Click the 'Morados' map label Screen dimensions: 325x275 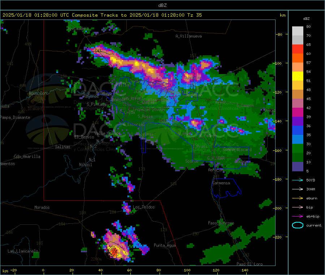(42, 207)
